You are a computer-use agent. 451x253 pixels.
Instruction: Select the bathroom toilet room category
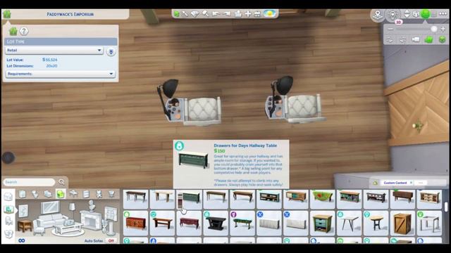pyautogui.click(x=35, y=194)
